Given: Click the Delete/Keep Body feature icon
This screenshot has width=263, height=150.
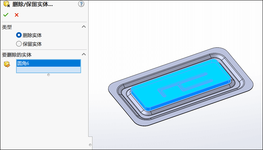Looking at the screenshot, I should tap(6, 4).
